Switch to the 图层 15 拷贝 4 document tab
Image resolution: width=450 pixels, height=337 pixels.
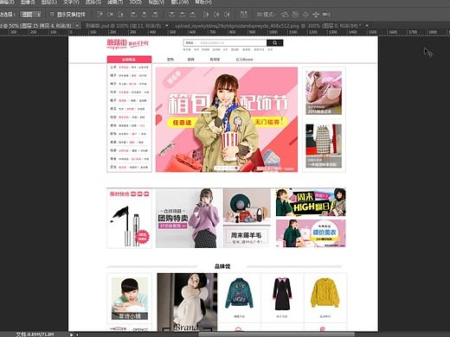36,26
